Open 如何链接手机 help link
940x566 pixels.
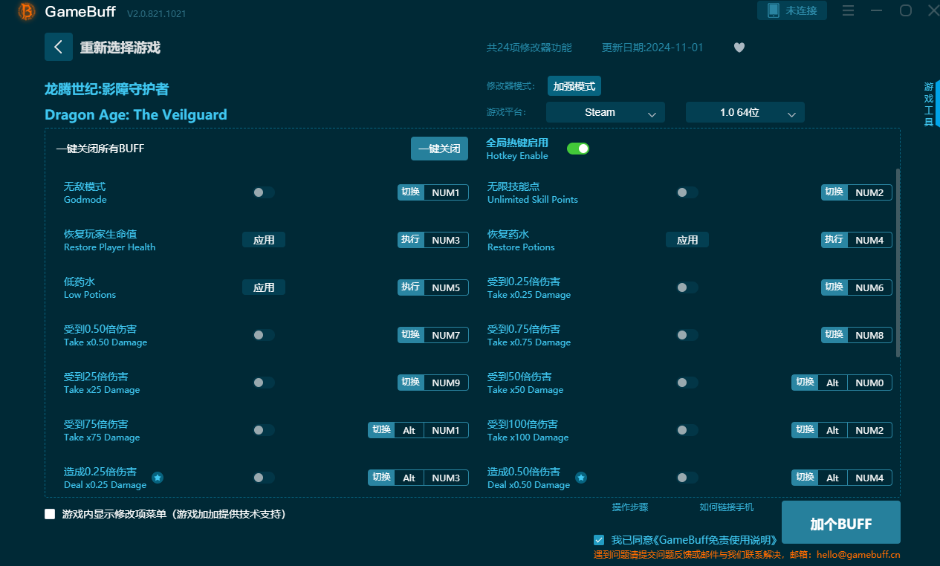[727, 507]
